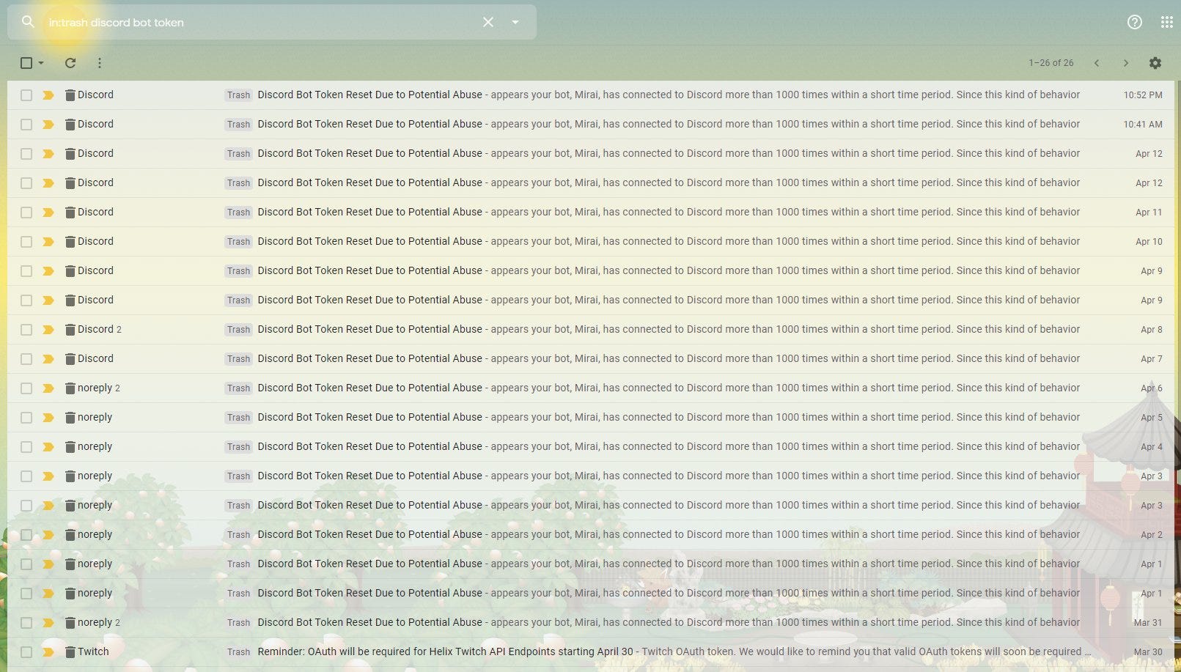The height and width of the screenshot is (672, 1181).
Task: Open the Help support icon
Action: point(1135,22)
